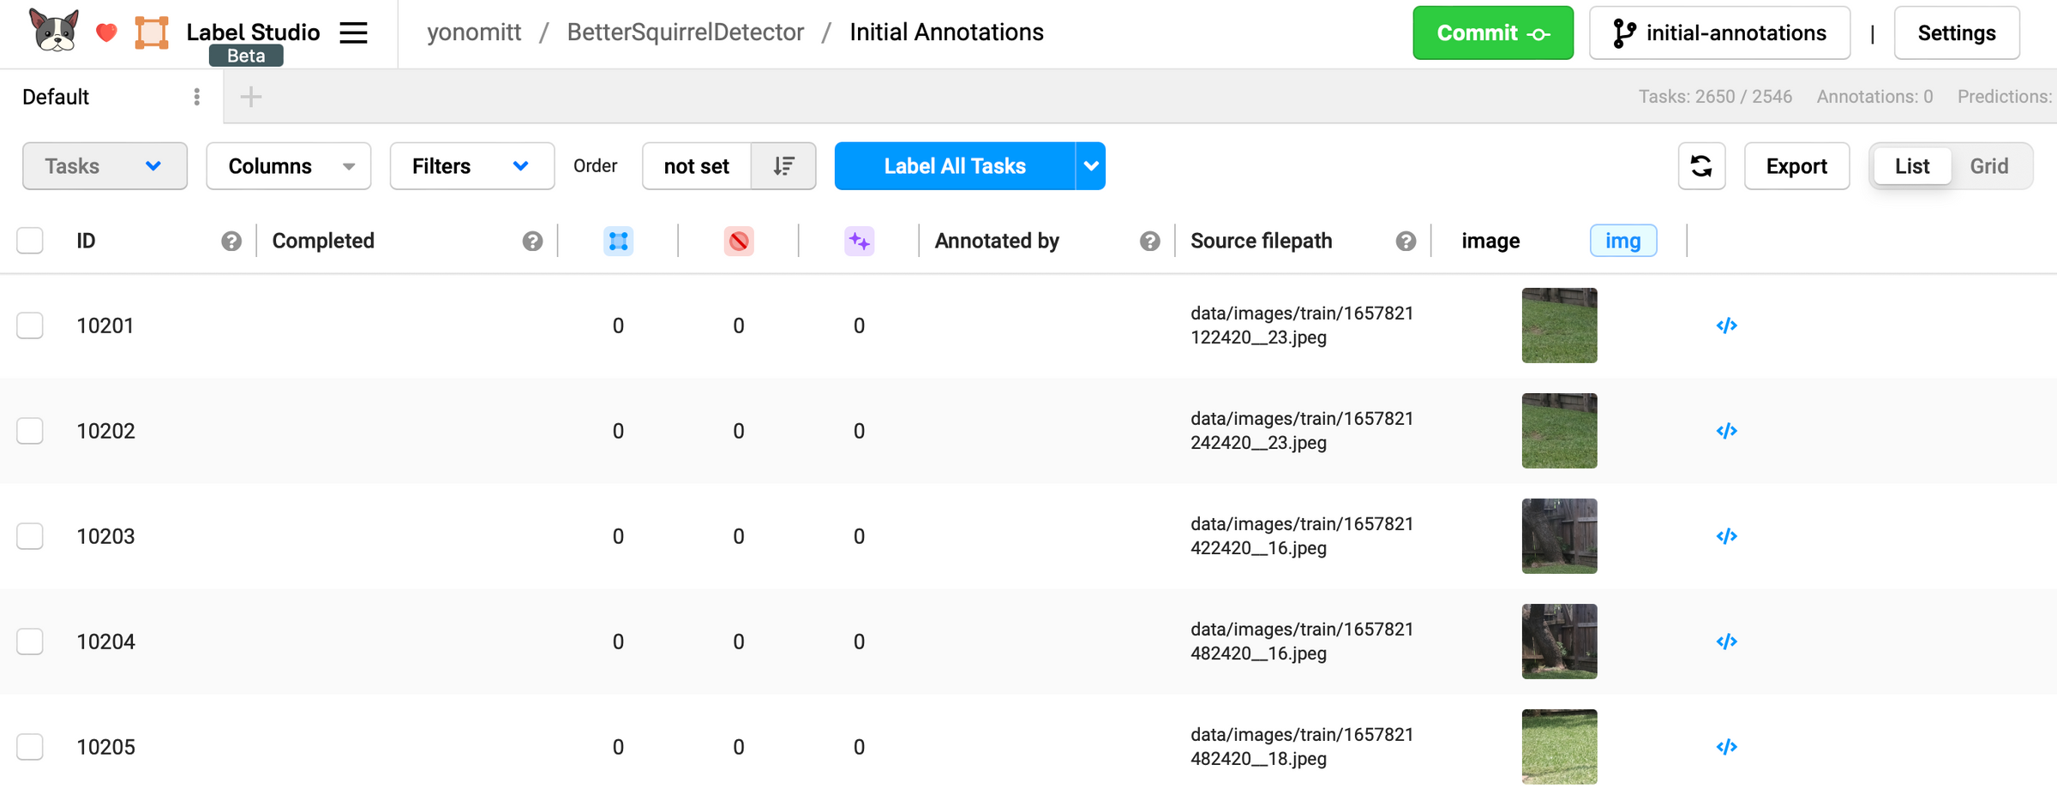Click the initial-annotations branch icon
The height and width of the screenshot is (800, 2057).
tap(1622, 33)
